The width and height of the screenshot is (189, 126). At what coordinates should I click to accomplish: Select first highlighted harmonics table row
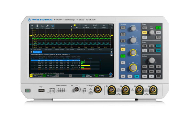pyautogui.click(x=55, y=60)
